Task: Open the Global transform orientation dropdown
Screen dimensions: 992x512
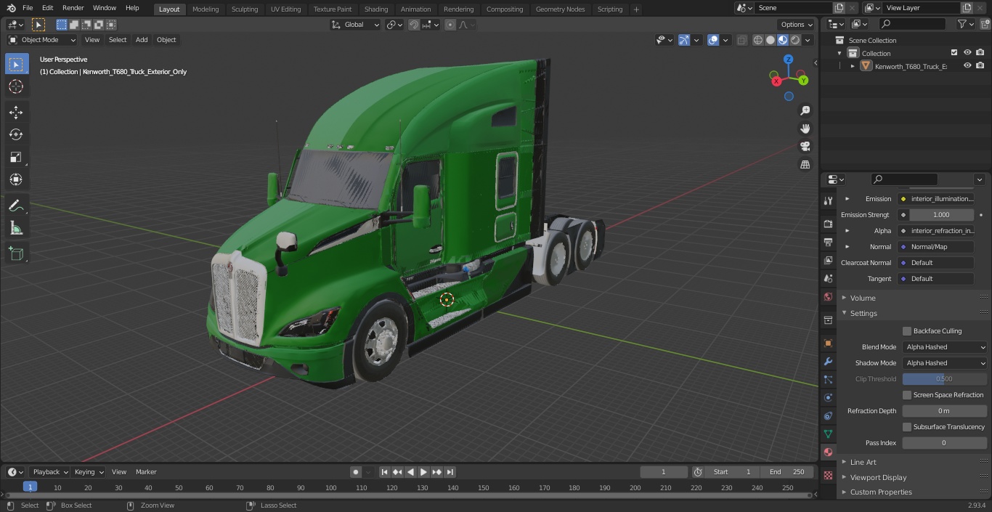Action: tap(356, 25)
